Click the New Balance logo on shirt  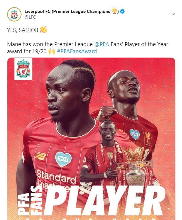point(41,156)
